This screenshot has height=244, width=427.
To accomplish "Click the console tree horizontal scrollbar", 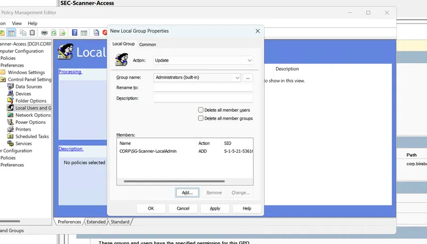I will (10, 221).
